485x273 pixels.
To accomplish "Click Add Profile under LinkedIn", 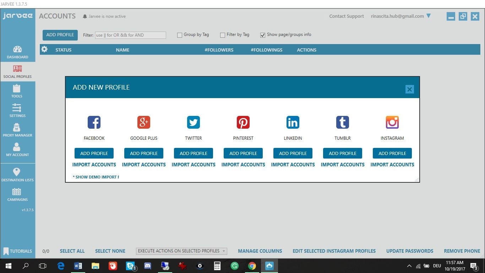I will point(293,153).
